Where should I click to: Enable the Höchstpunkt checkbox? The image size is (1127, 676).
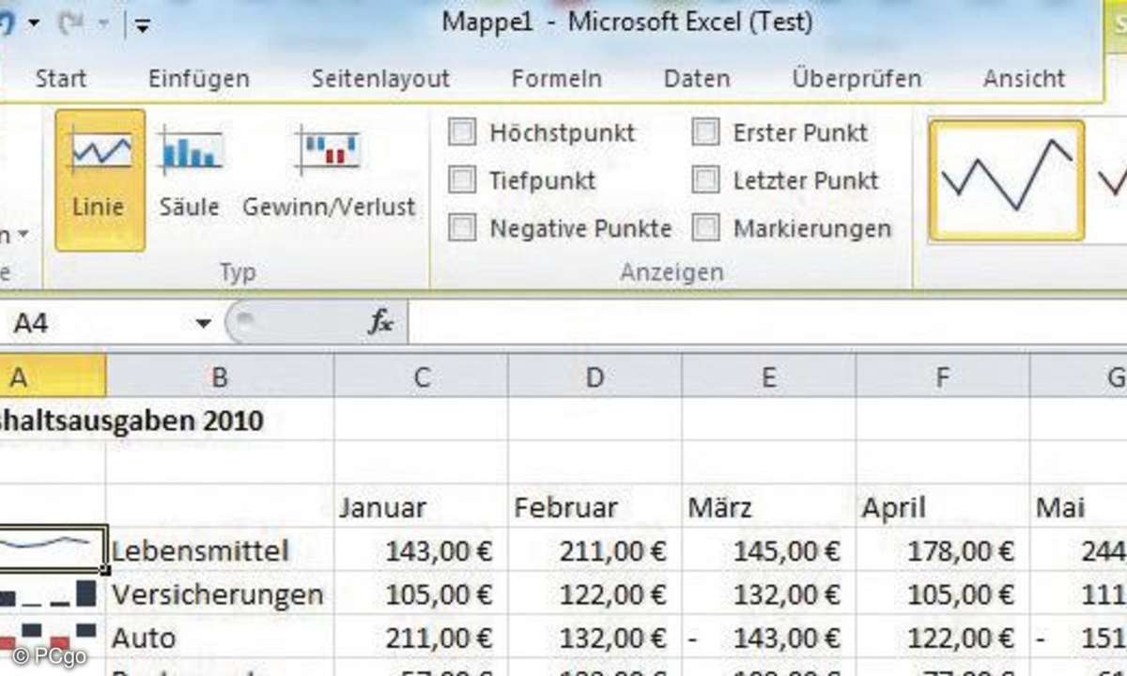[462, 133]
